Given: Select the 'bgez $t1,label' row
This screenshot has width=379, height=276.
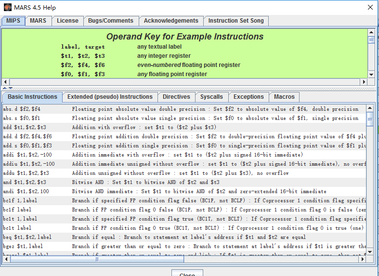Looking at the screenshot, I should (x=184, y=247).
